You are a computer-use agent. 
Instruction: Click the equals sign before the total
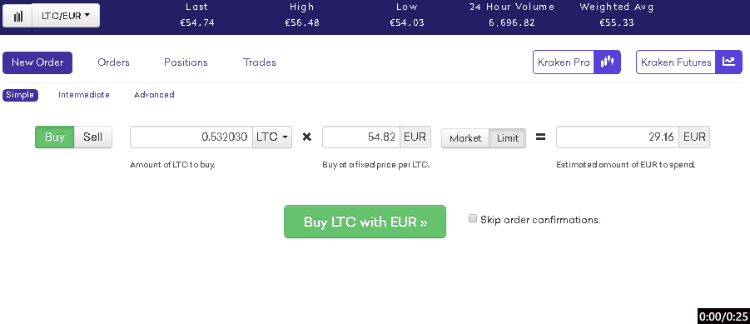tap(540, 137)
